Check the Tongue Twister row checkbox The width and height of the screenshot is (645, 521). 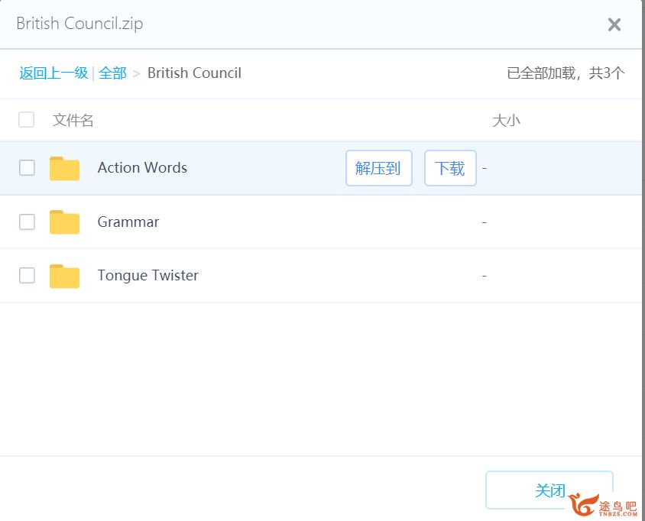[27, 275]
